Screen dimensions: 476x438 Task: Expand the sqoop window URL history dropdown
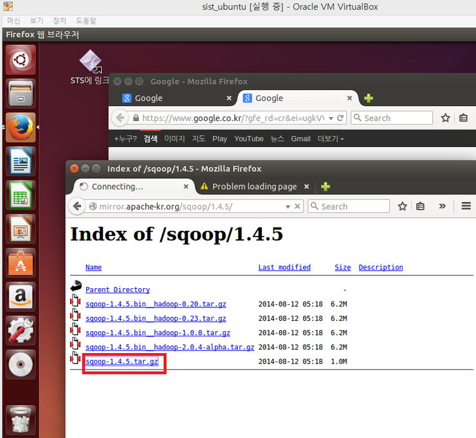[288, 206]
